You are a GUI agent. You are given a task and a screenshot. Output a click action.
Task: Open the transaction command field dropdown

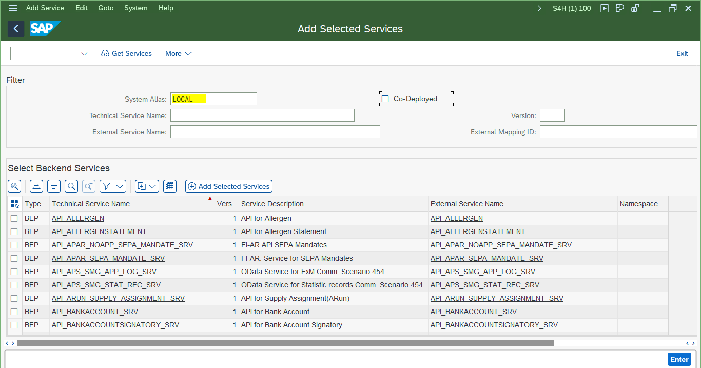pos(84,53)
